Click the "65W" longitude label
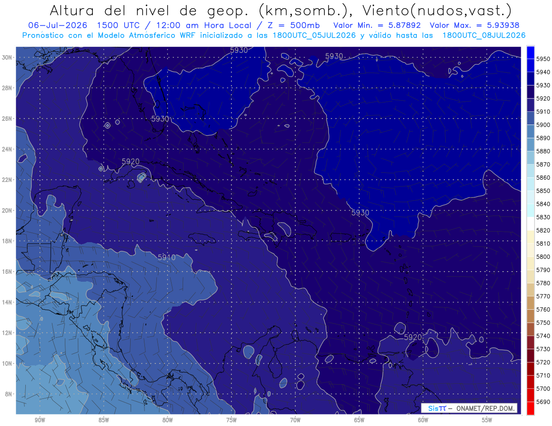The width and height of the screenshot is (552, 426). coord(359,420)
